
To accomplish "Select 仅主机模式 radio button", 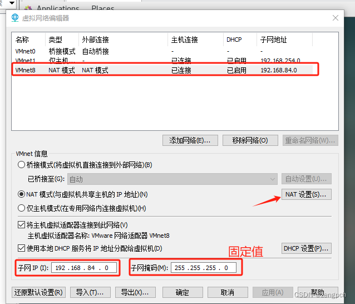I will [x=21, y=208].
